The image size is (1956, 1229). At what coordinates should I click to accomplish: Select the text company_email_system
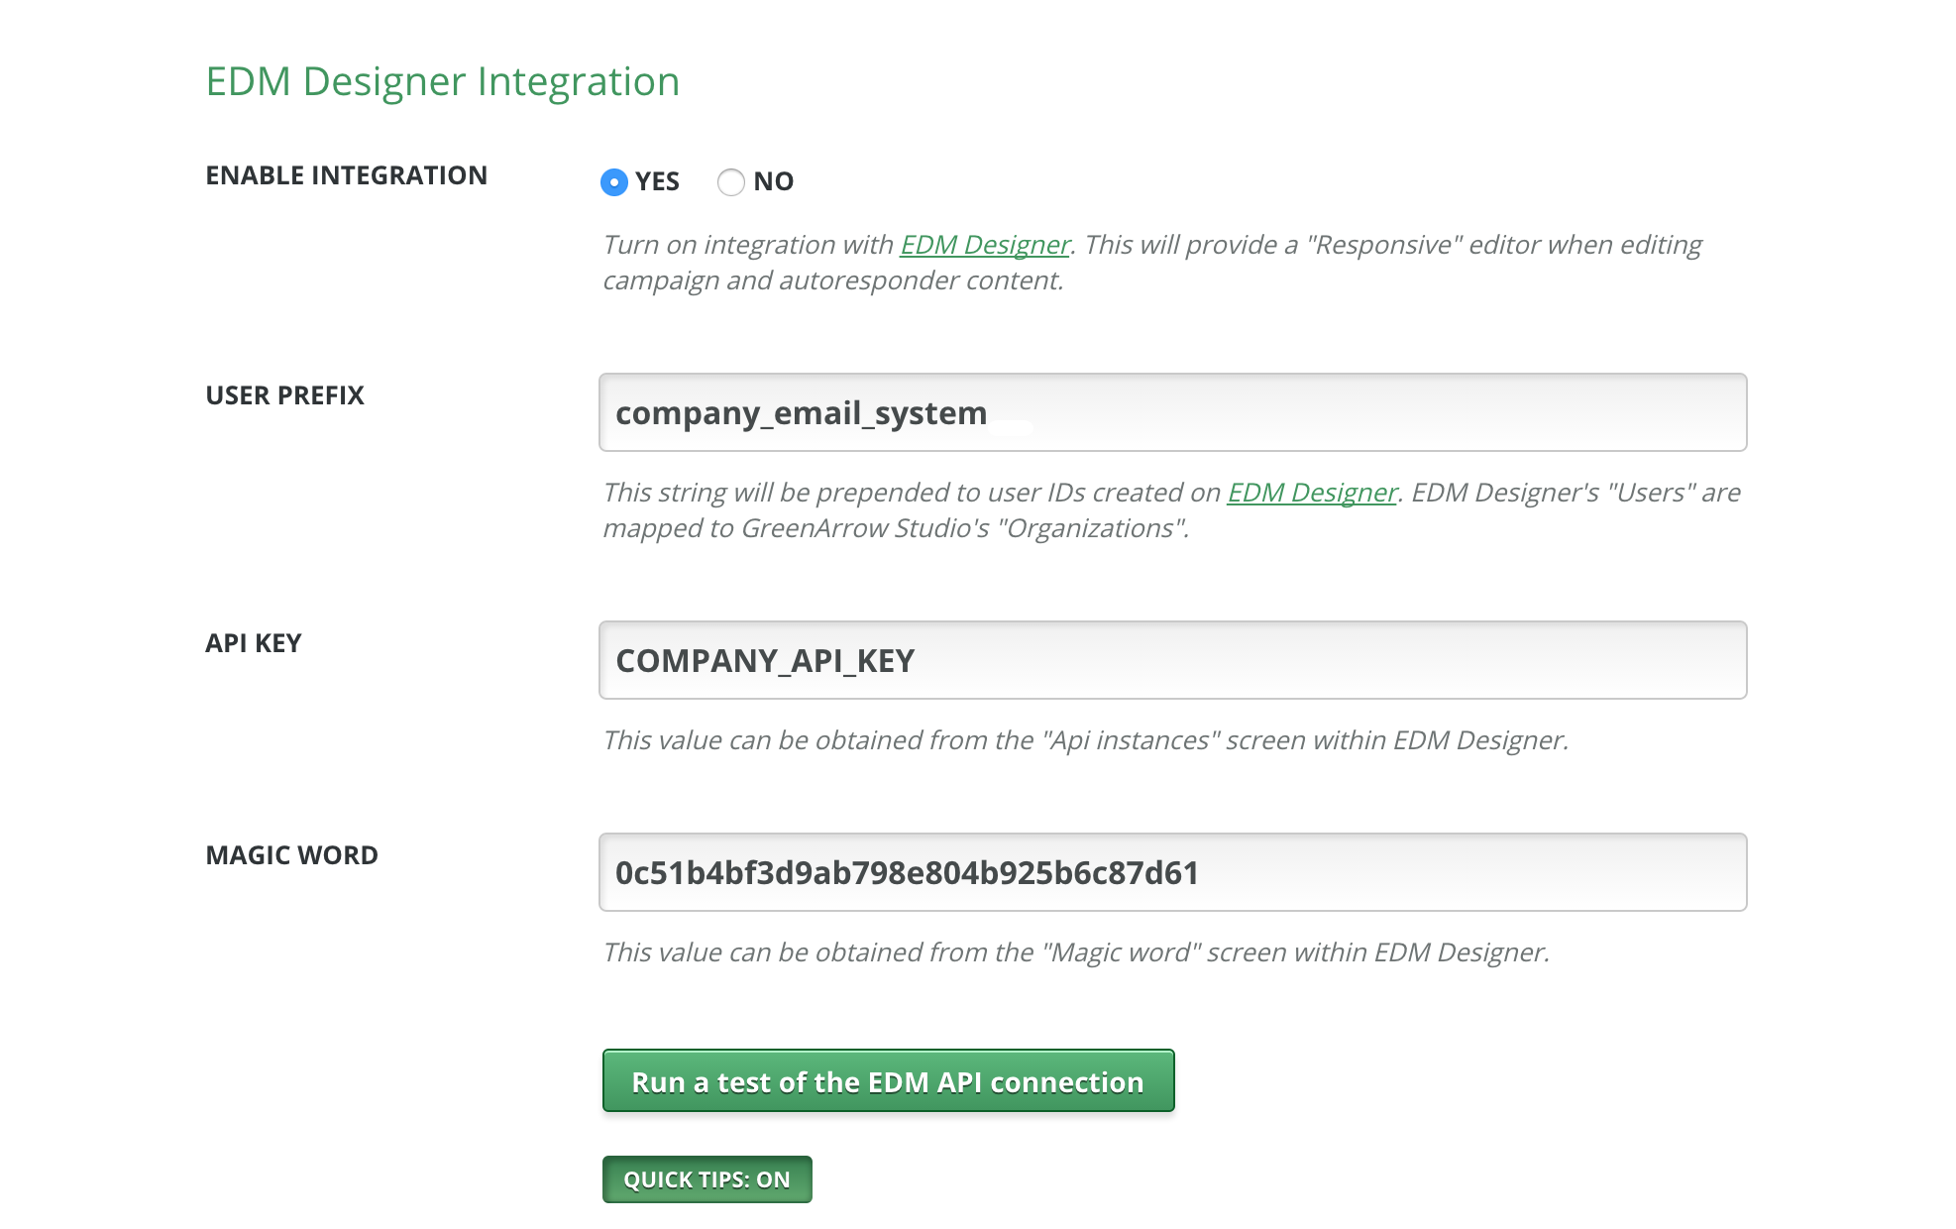click(800, 412)
